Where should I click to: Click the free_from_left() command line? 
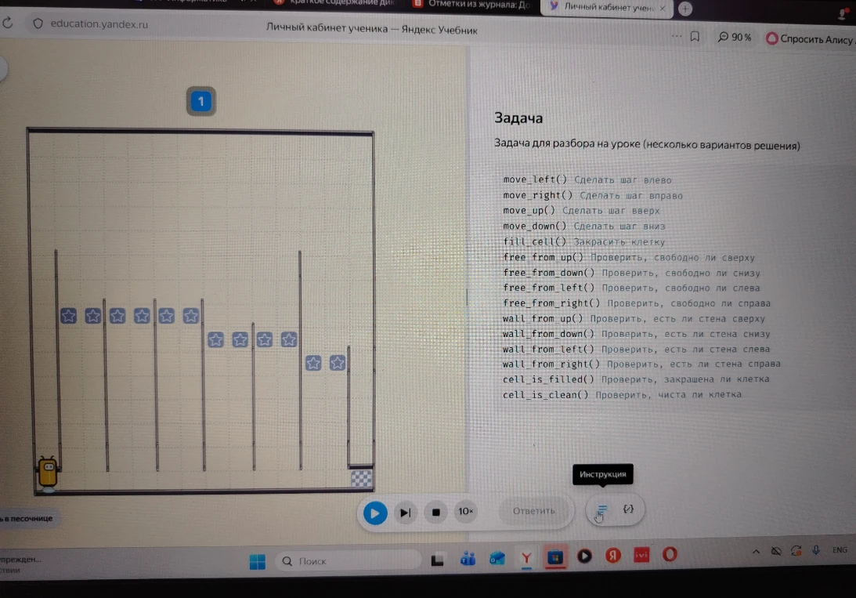[x=632, y=288]
